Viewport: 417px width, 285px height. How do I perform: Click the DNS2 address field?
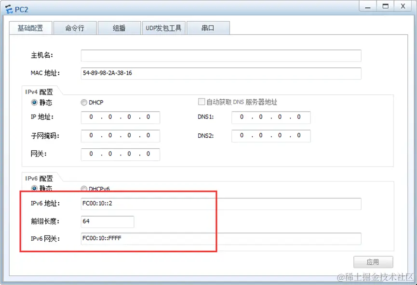click(x=271, y=136)
